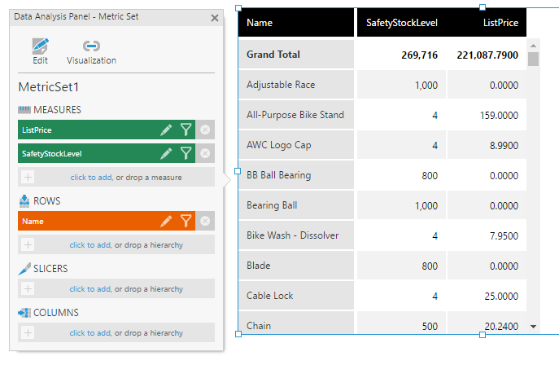
Task: Click the table scrollbar up arrow
Action: (x=533, y=46)
